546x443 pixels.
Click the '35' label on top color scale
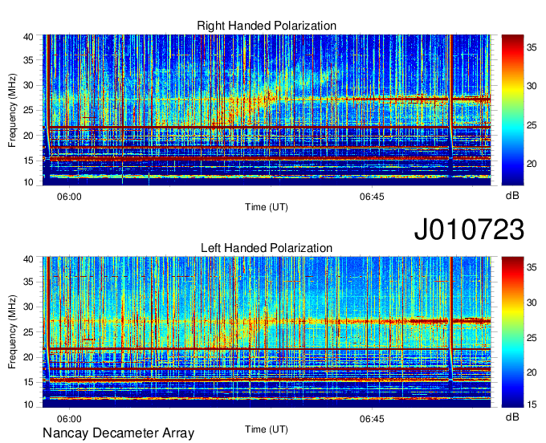532,47
